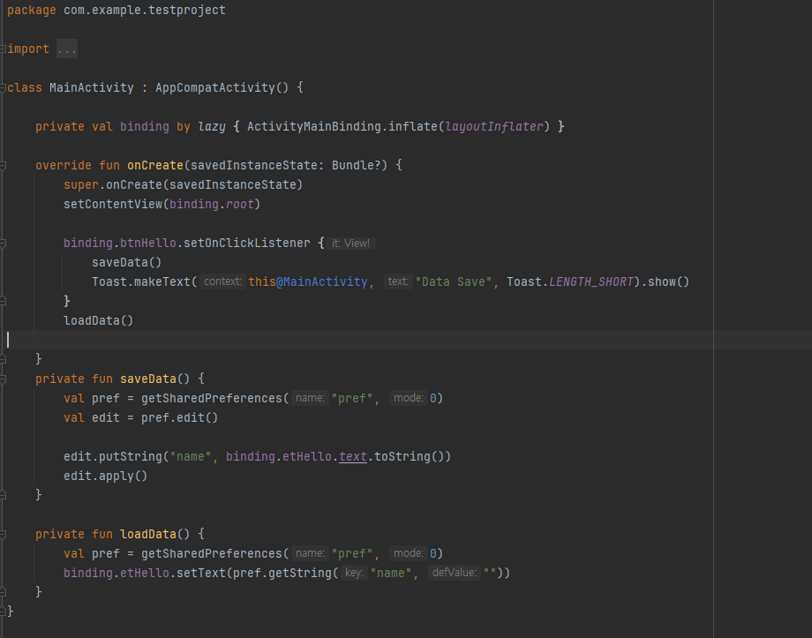Collapse the saveData function fold marker
Screen dimensions: 812x638
pos(3,379)
